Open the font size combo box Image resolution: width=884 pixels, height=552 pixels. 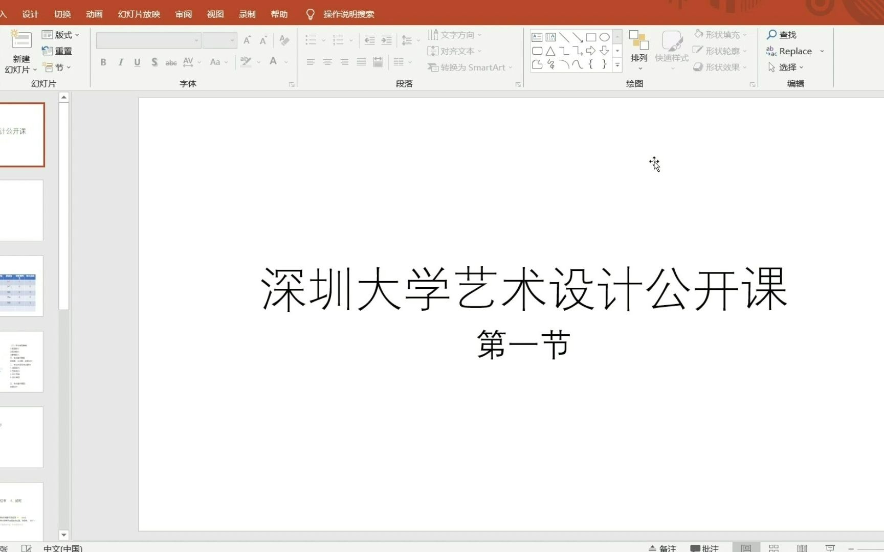(219, 40)
